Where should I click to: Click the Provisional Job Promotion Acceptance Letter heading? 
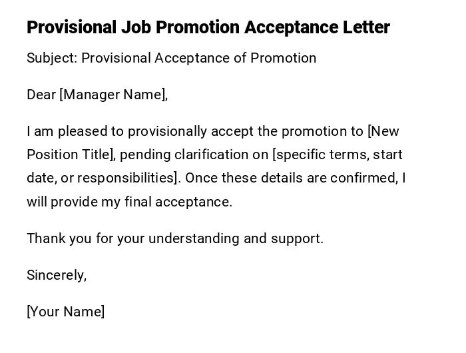pos(208,27)
